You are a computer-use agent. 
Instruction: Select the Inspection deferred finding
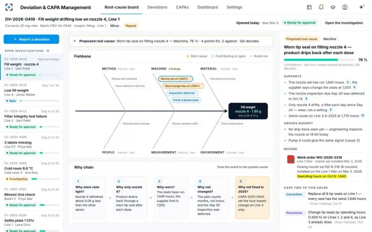(182, 93)
